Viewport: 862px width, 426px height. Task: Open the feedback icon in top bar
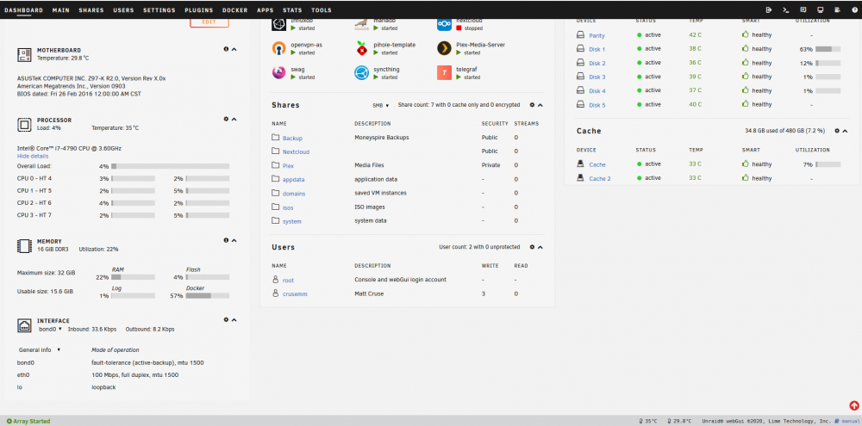[x=803, y=9]
